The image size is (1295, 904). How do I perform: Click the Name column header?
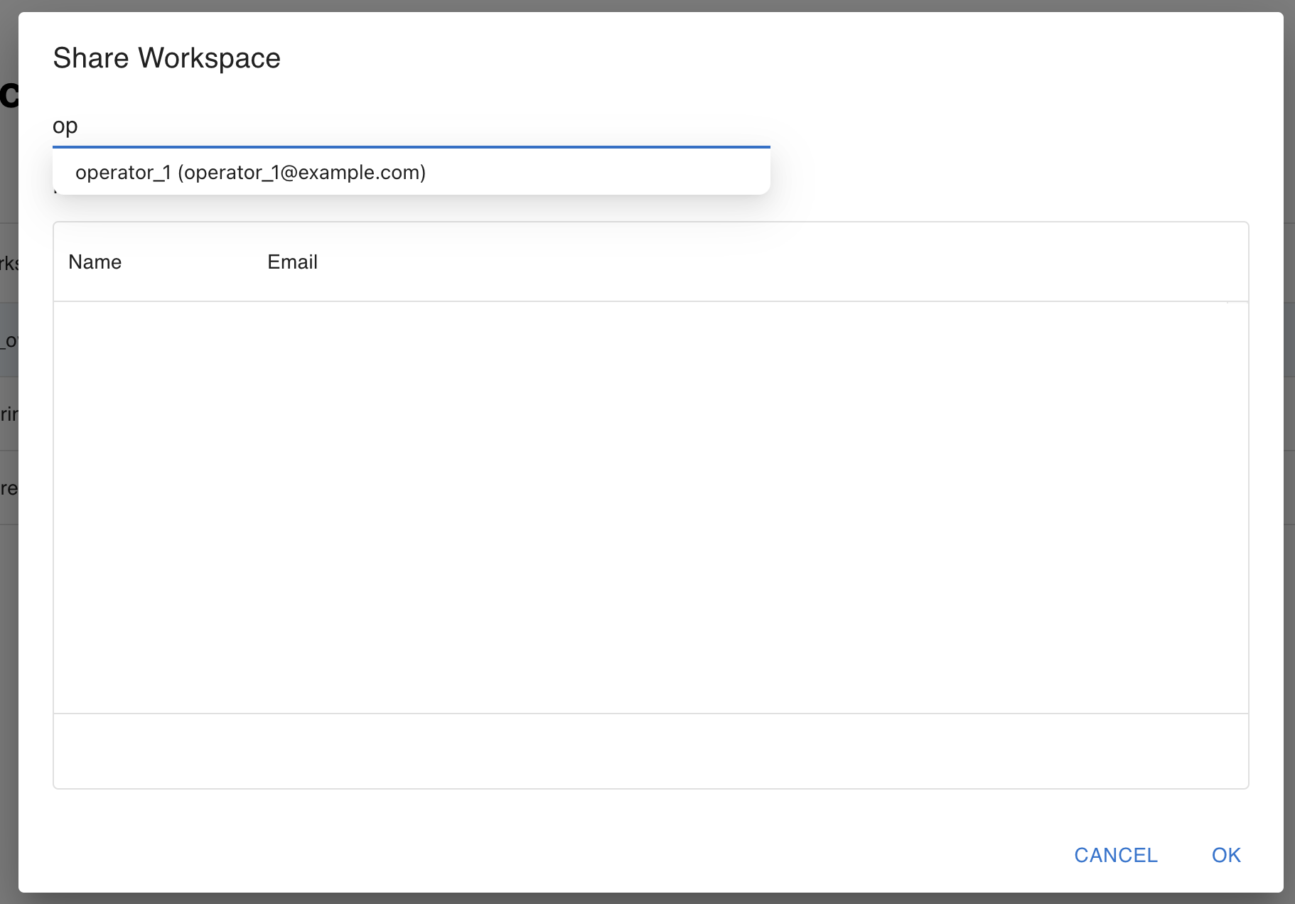point(95,262)
